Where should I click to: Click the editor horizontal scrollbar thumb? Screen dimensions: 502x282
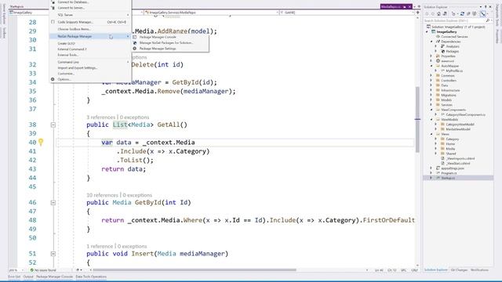(x=195, y=270)
